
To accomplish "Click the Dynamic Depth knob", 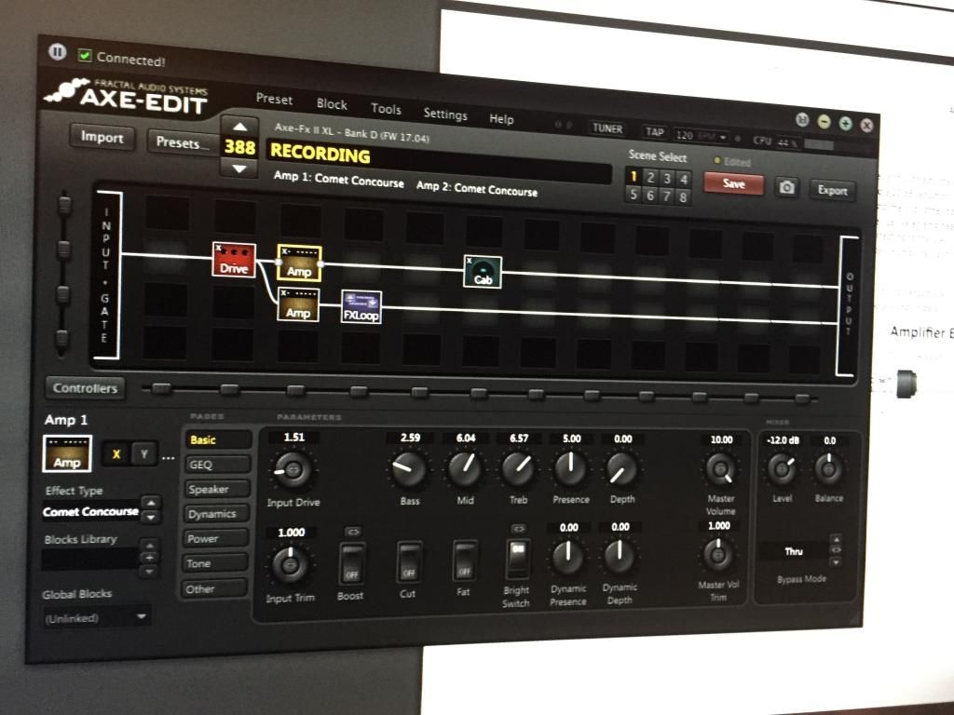I will point(620,557).
